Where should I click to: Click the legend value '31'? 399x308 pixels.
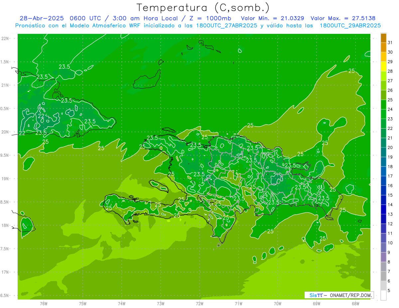click(x=390, y=42)
